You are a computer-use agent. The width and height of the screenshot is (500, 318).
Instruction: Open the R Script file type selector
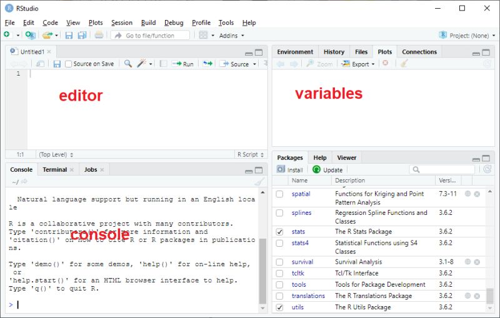point(251,154)
